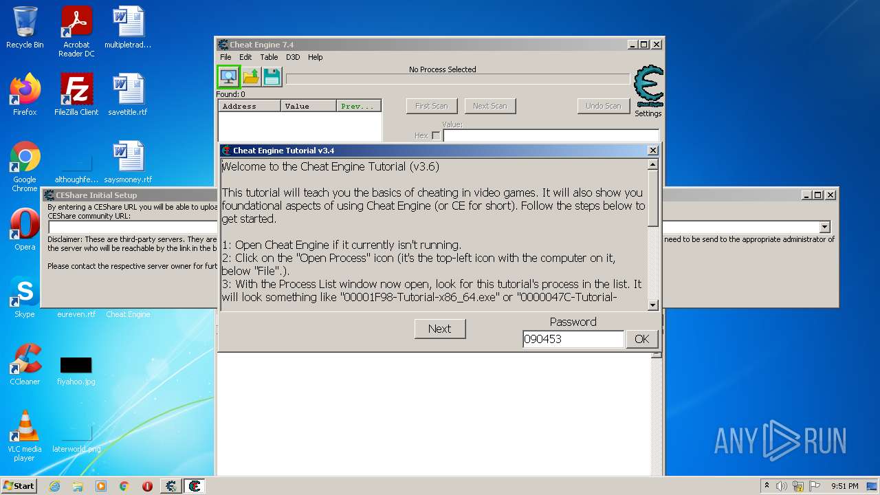
Task: Click the open folder load icon
Action: pos(251,76)
